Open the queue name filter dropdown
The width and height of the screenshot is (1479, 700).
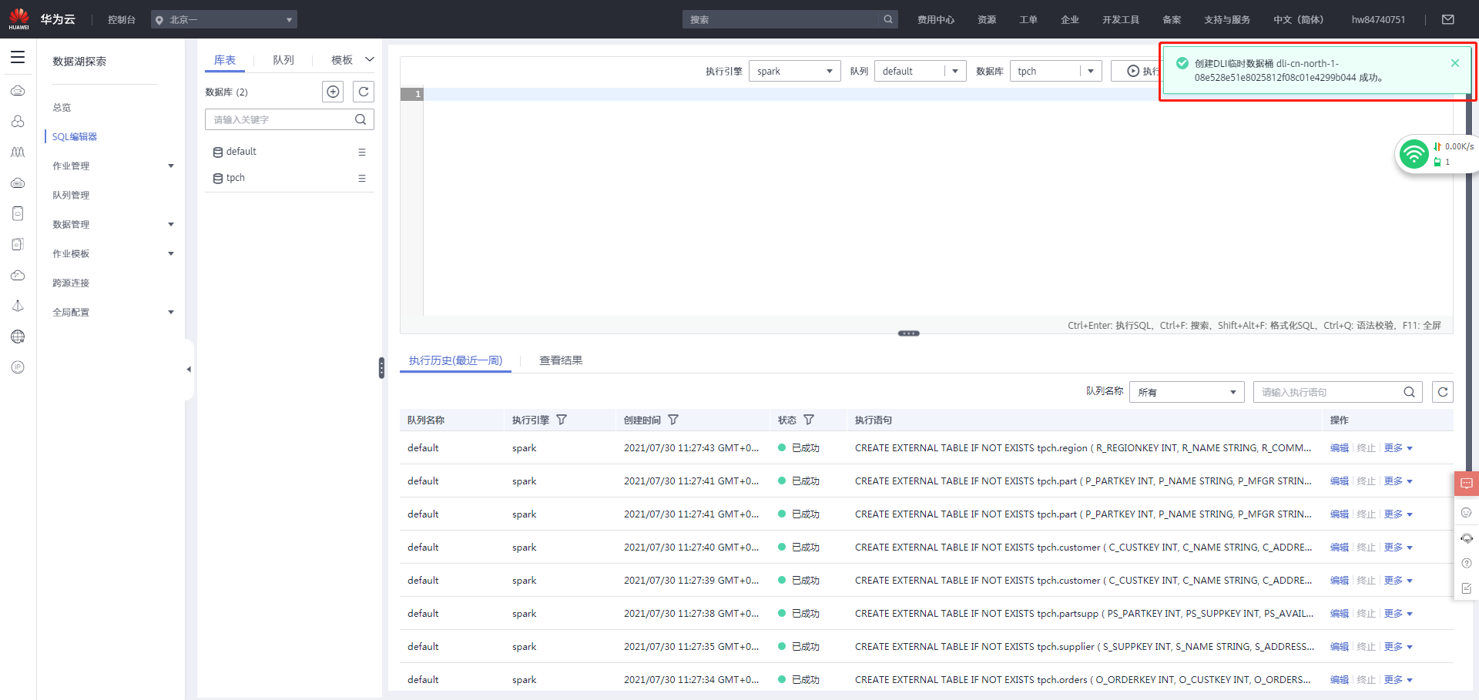tap(1186, 392)
